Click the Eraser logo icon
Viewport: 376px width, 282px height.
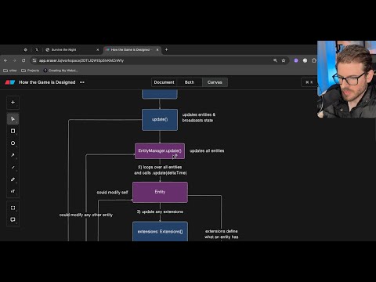tap(10, 82)
